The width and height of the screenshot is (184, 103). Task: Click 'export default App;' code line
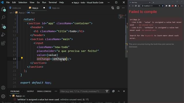(36, 83)
